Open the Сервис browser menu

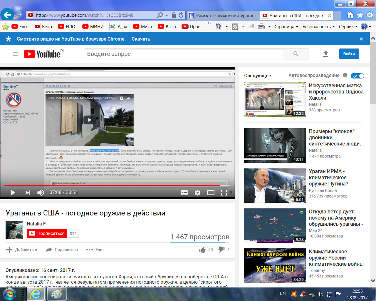(x=348, y=27)
